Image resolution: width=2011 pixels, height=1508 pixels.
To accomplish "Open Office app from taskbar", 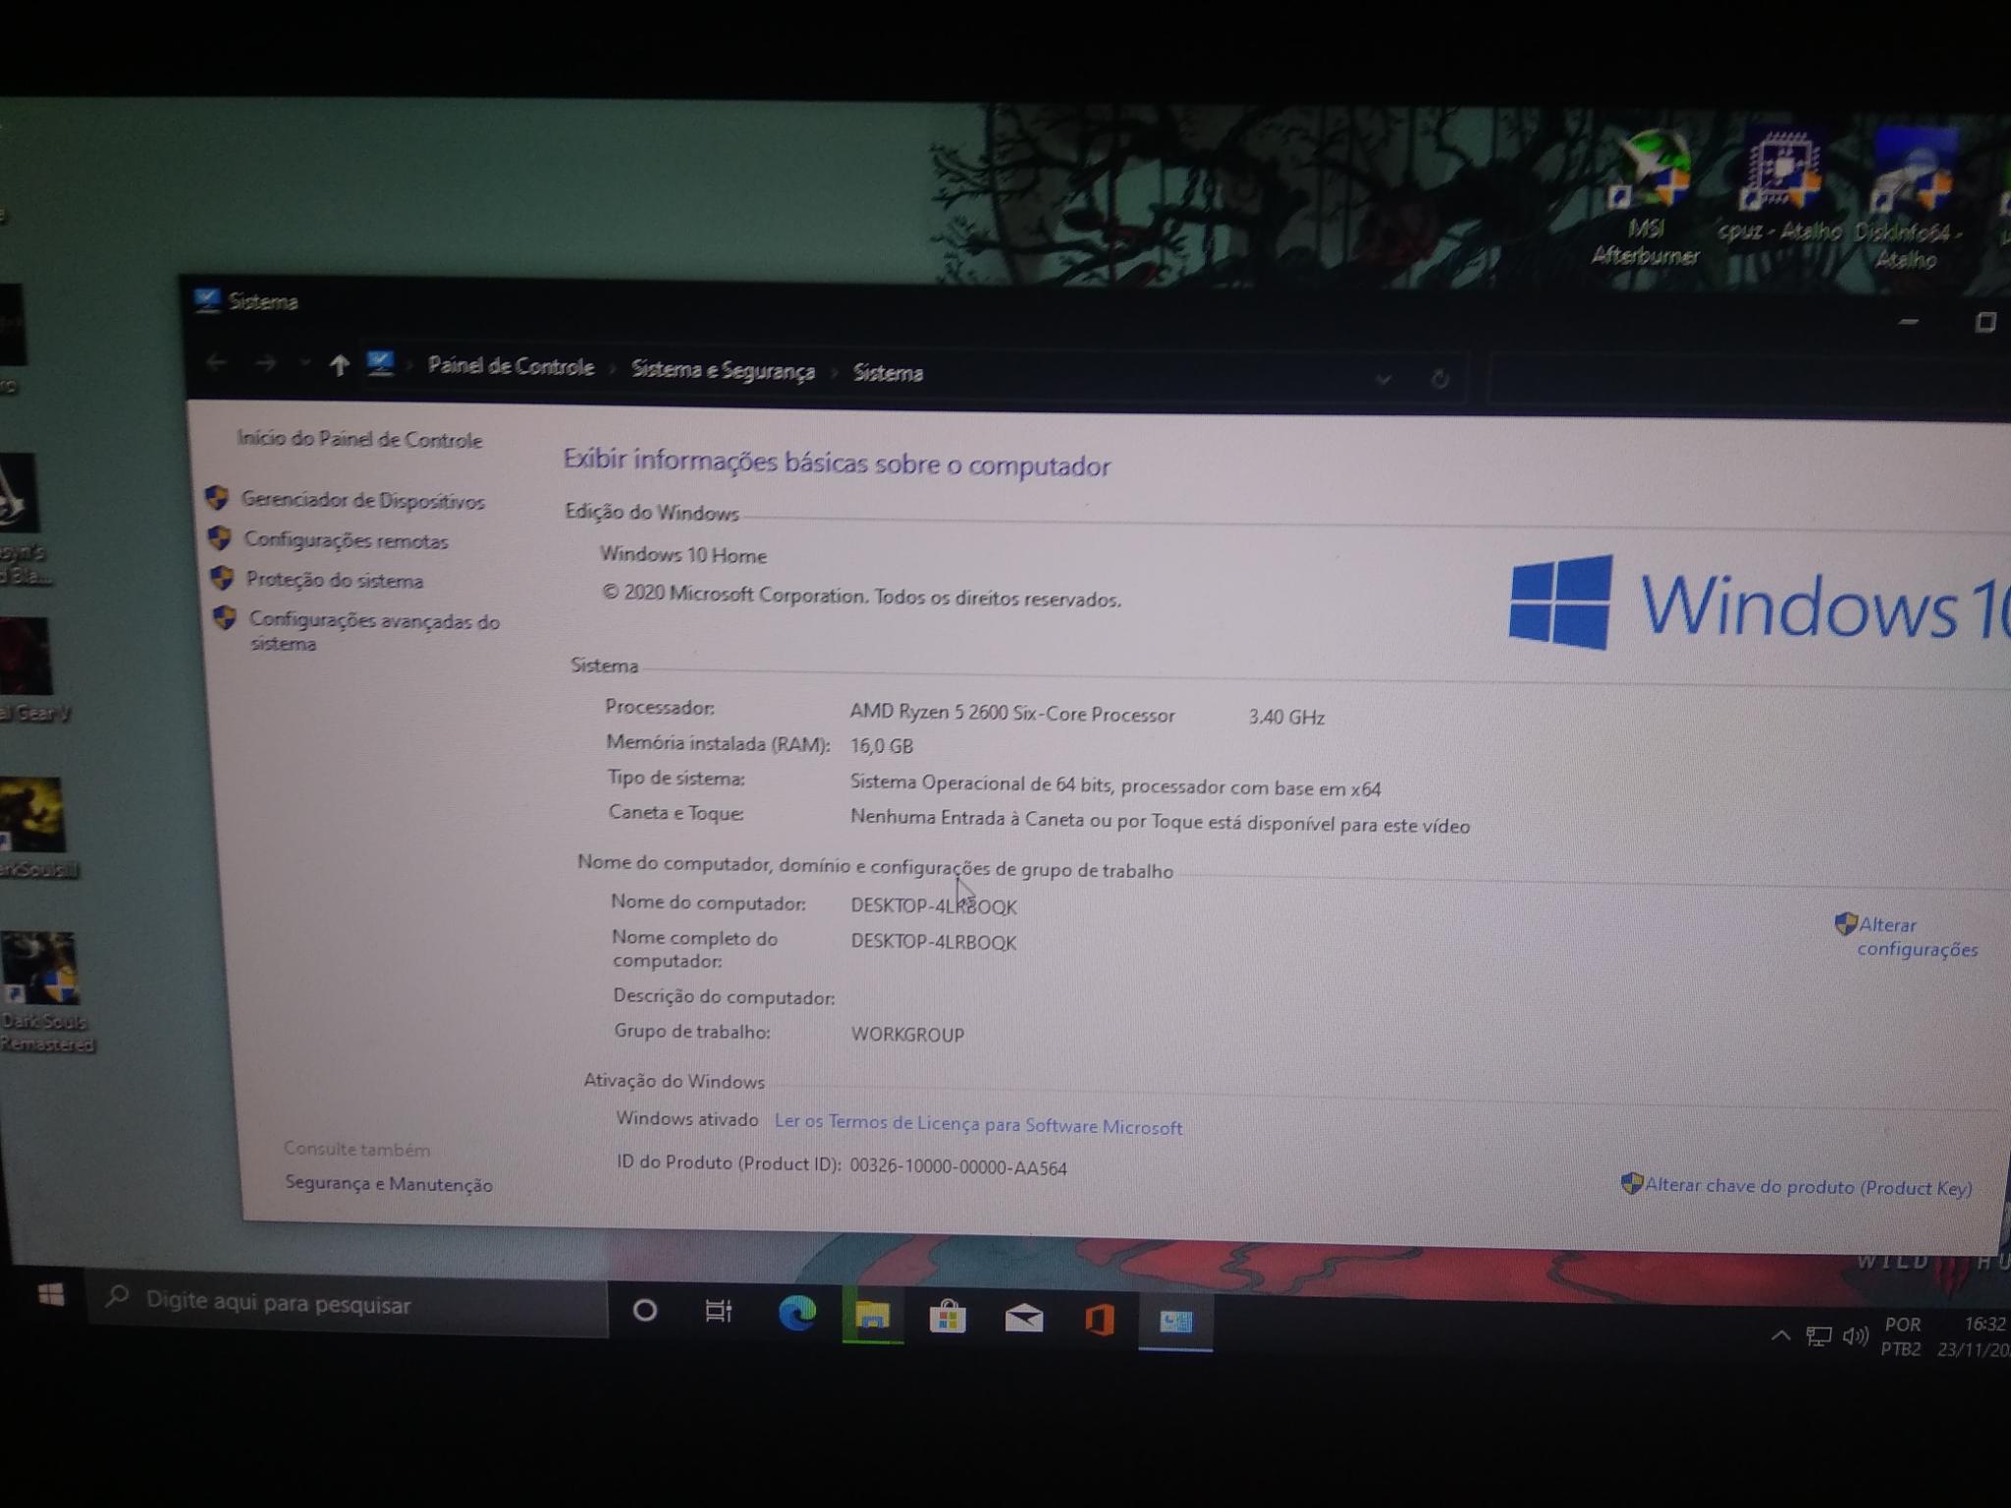I will tap(1100, 1319).
